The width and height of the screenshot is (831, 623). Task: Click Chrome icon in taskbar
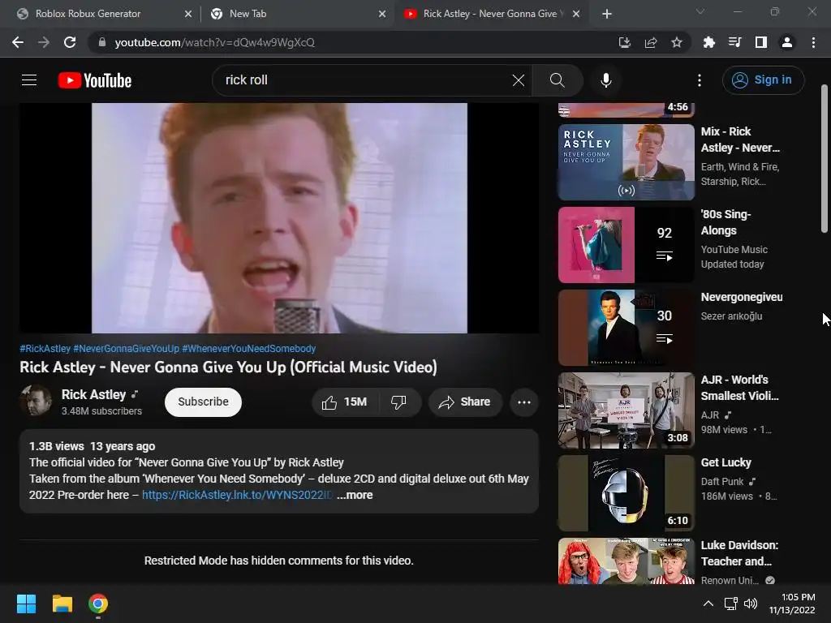[x=98, y=604]
